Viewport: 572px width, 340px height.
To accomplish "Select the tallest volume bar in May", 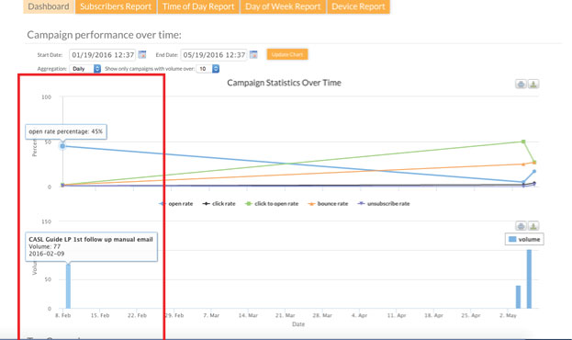I will [529, 279].
